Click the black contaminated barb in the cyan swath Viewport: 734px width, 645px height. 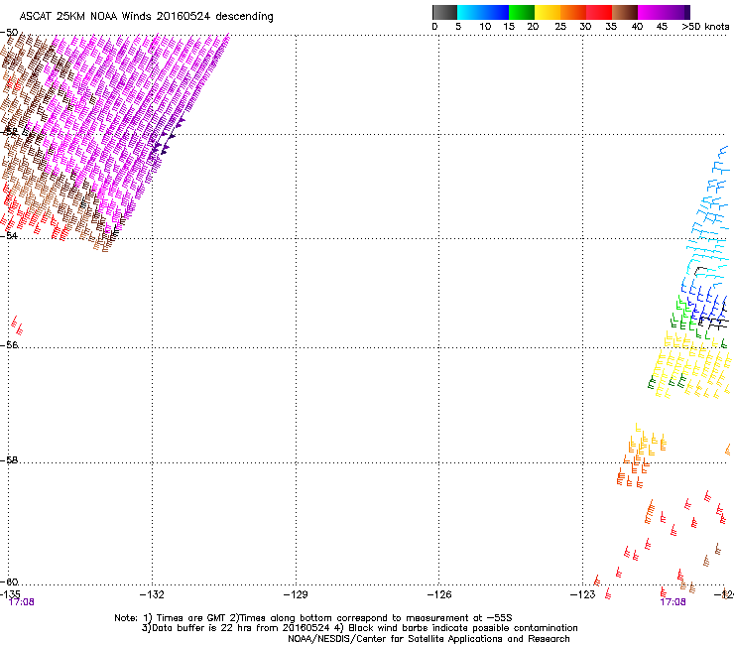(700, 271)
